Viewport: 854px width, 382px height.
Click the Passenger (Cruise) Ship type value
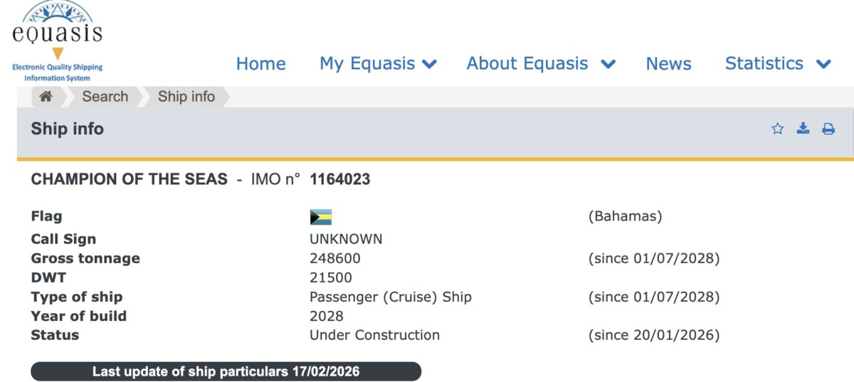tap(390, 297)
